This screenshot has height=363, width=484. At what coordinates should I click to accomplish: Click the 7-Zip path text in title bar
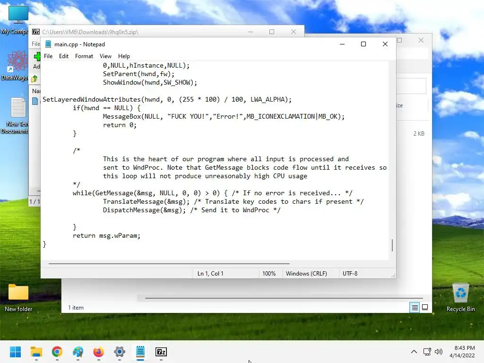pos(90,32)
